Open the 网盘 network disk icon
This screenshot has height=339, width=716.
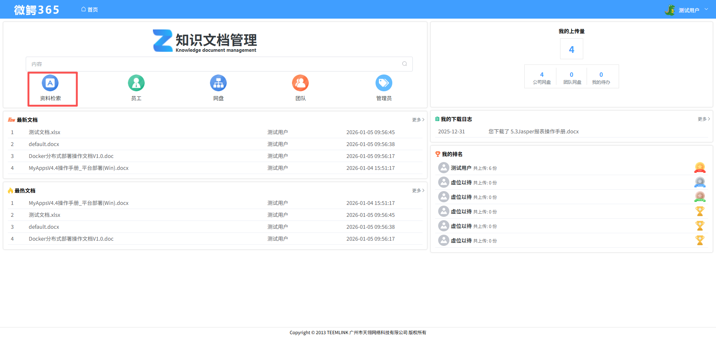pos(218,83)
